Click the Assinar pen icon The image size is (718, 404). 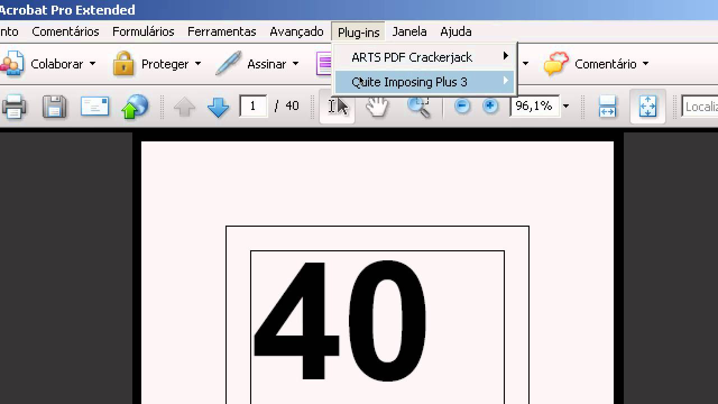point(228,63)
